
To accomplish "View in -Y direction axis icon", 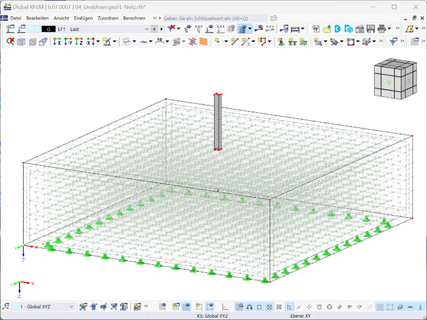I will (x=68, y=42).
